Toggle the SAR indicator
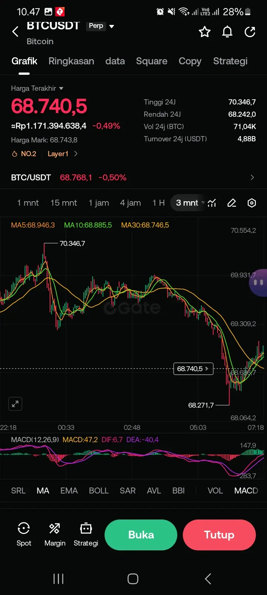 click(128, 491)
